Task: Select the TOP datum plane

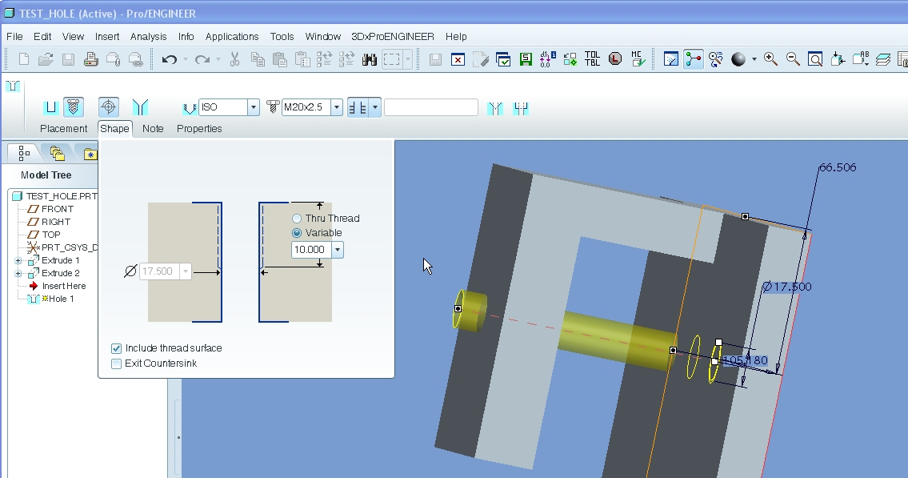Action: [51, 235]
